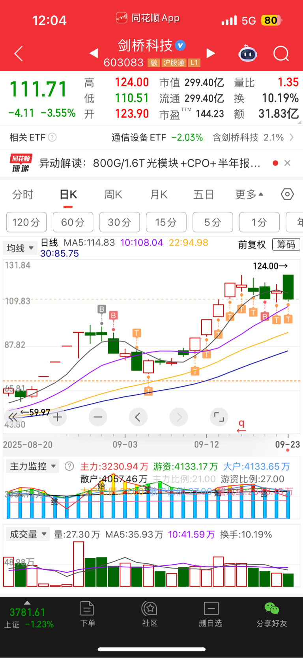303x658 pixels.
Task: Open 下单 order icon
Action: (x=87, y=614)
